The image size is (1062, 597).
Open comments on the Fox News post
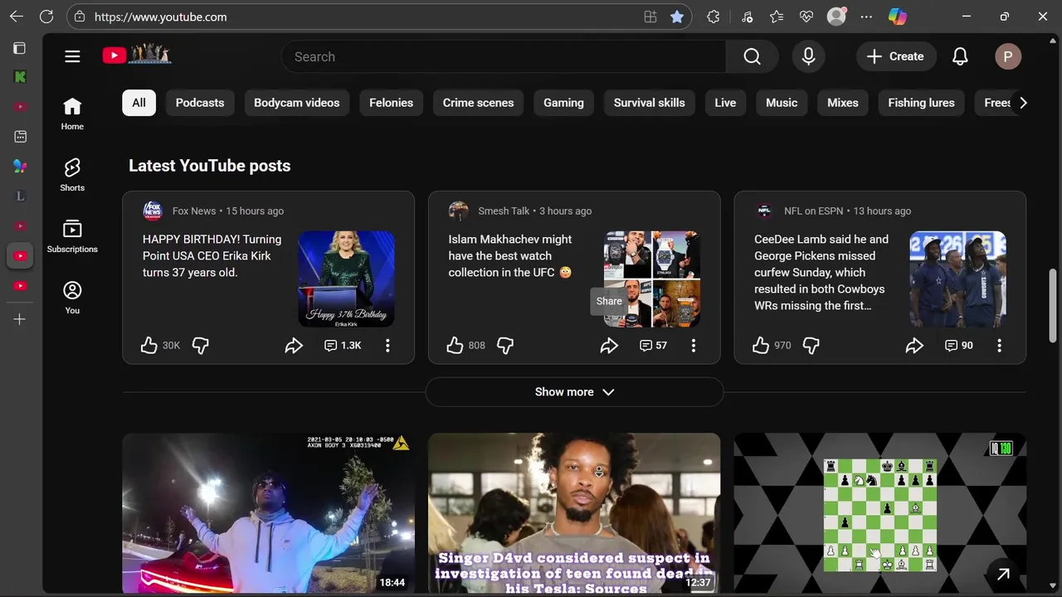point(343,345)
